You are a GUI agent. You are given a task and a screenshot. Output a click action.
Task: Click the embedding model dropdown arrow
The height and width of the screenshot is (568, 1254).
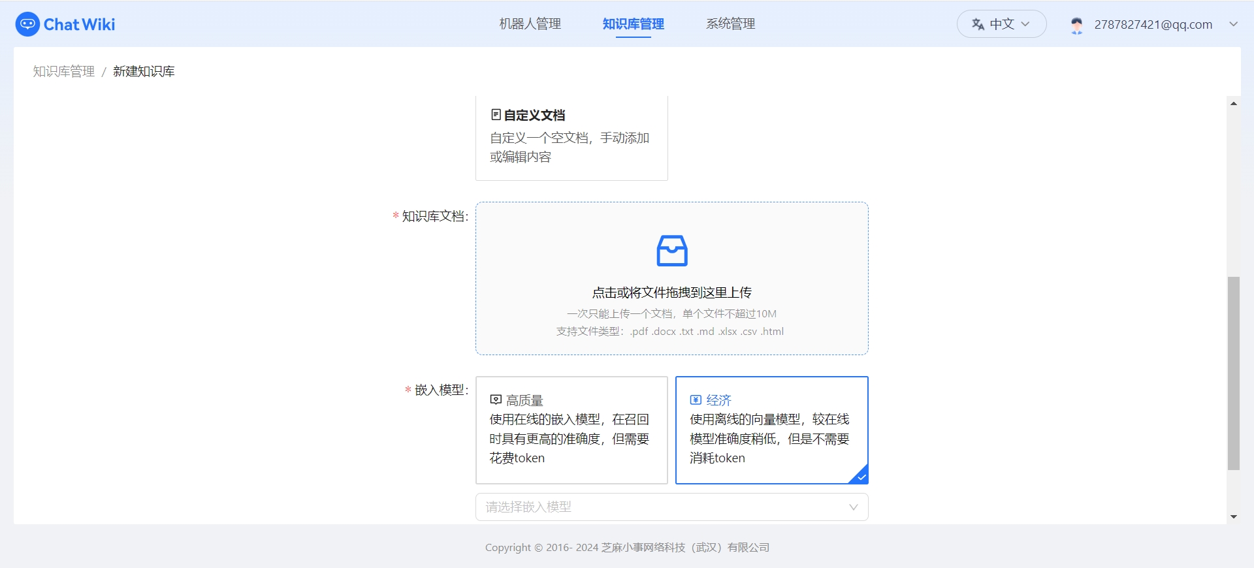tap(853, 507)
